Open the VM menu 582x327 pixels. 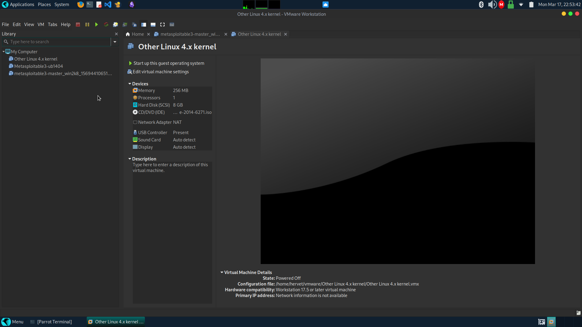[x=41, y=24]
